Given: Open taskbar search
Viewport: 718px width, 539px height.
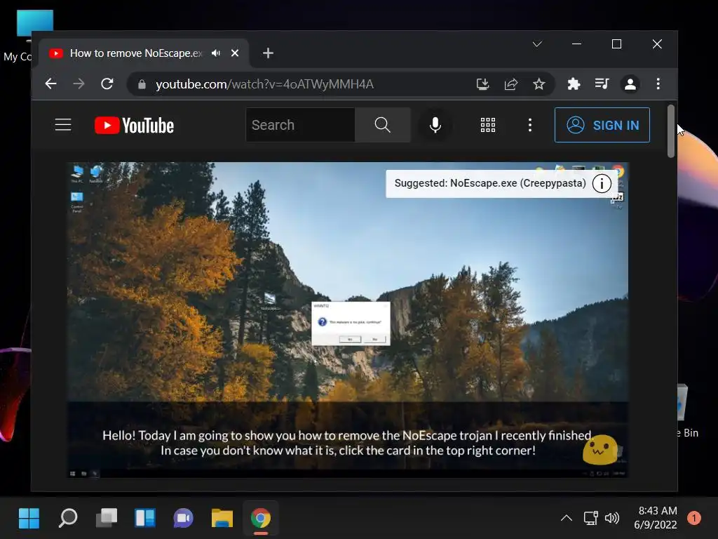Looking at the screenshot, I should click(x=68, y=519).
